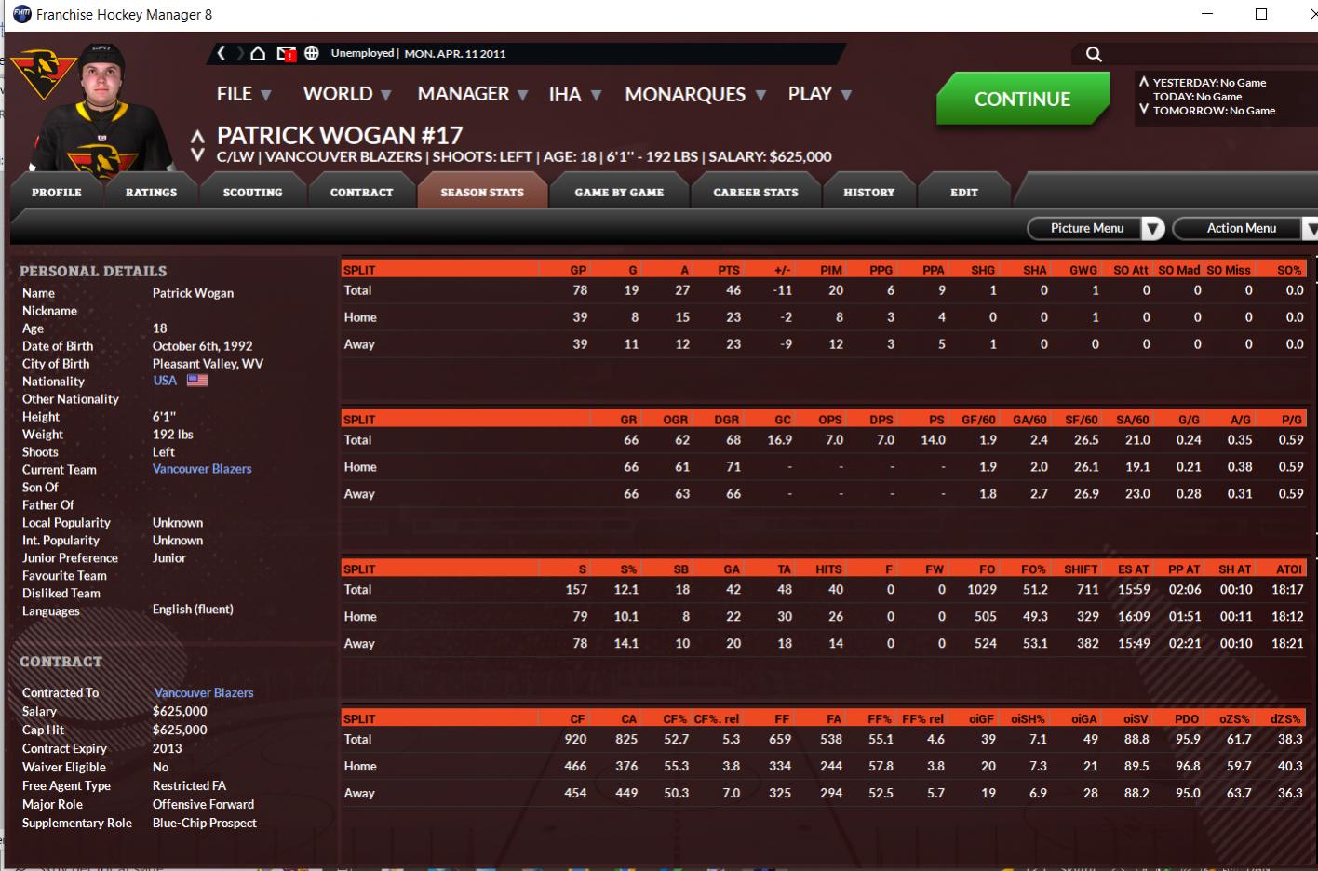Click 'Offensive Forward' major role value
The image size is (1318, 871).
[x=203, y=804]
